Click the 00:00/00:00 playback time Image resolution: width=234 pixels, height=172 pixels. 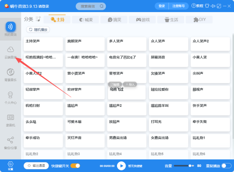tap(107, 166)
